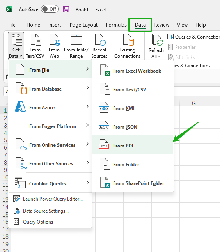The height and width of the screenshot is (252, 220).
Task: Select the Data ribbon tab
Action: pyautogui.click(x=140, y=25)
